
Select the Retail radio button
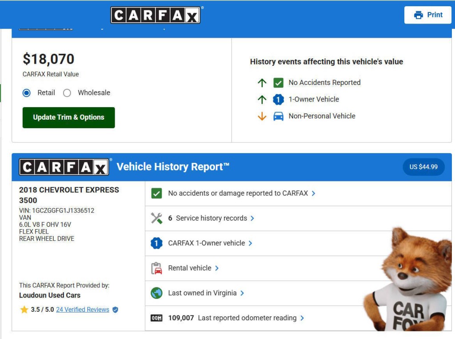[27, 93]
